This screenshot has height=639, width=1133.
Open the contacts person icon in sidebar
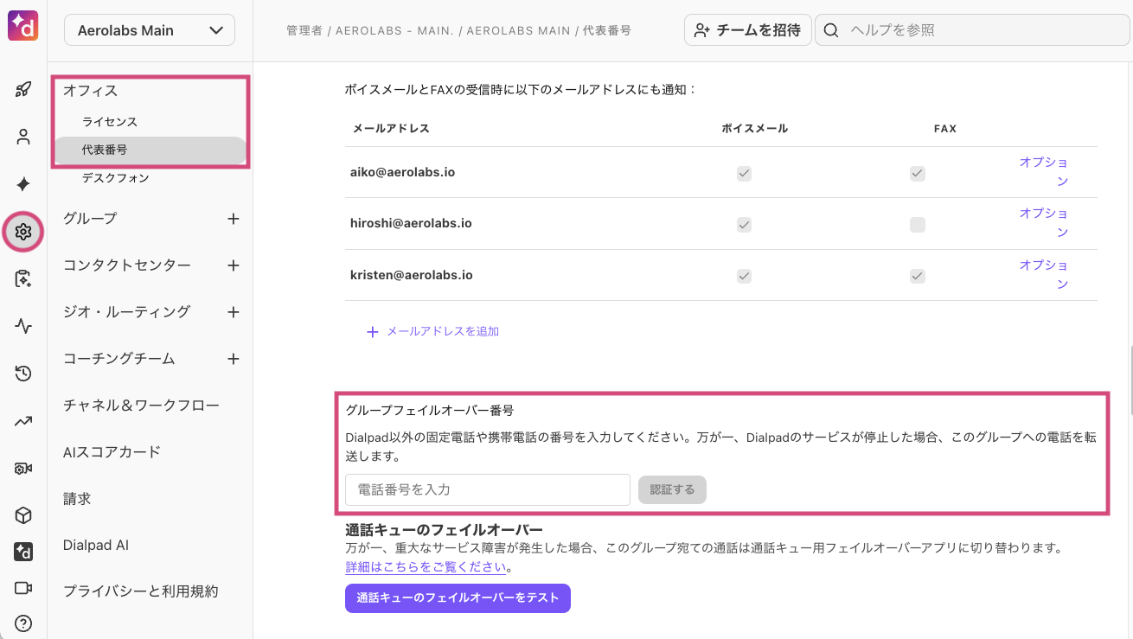(22, 137)
